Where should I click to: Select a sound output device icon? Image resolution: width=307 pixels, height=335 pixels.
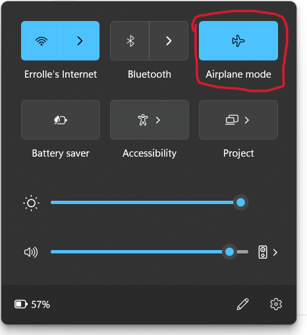click(x=263, y=252)
